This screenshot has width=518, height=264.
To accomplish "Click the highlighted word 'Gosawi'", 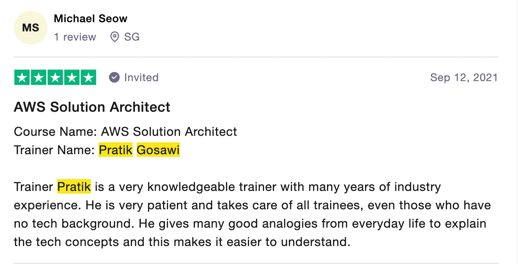I will click(158, 150).
